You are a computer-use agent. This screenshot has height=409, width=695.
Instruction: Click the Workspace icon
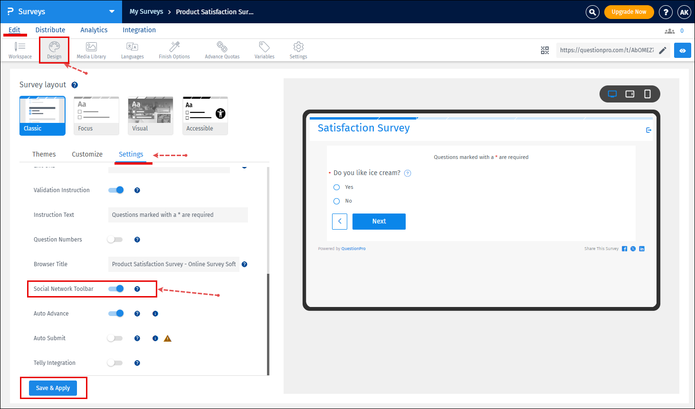pos(19,49)
